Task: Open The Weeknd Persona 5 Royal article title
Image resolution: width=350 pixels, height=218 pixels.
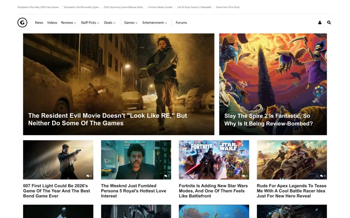Action: [x=133, y=191]
